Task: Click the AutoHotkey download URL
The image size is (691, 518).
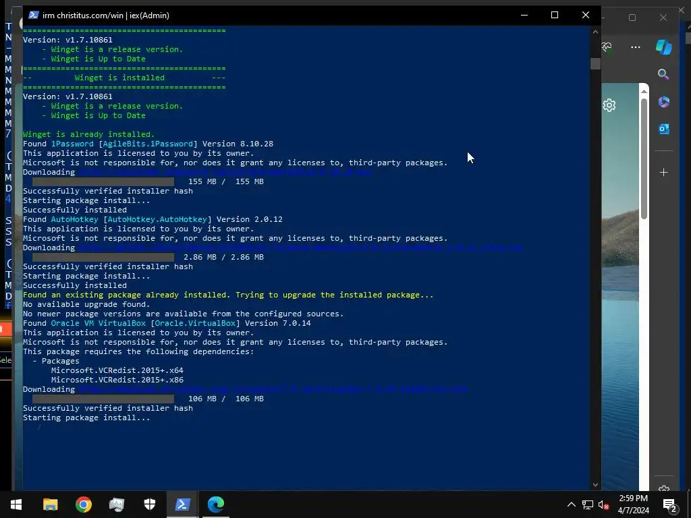Action: (x=300, y=248)
